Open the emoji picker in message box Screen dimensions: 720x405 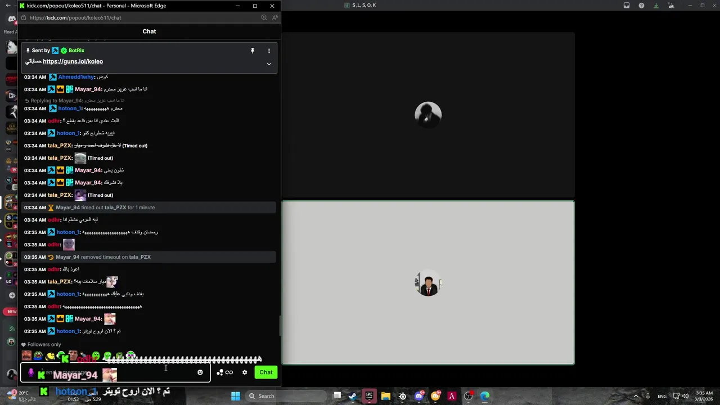tap(200, 372)
